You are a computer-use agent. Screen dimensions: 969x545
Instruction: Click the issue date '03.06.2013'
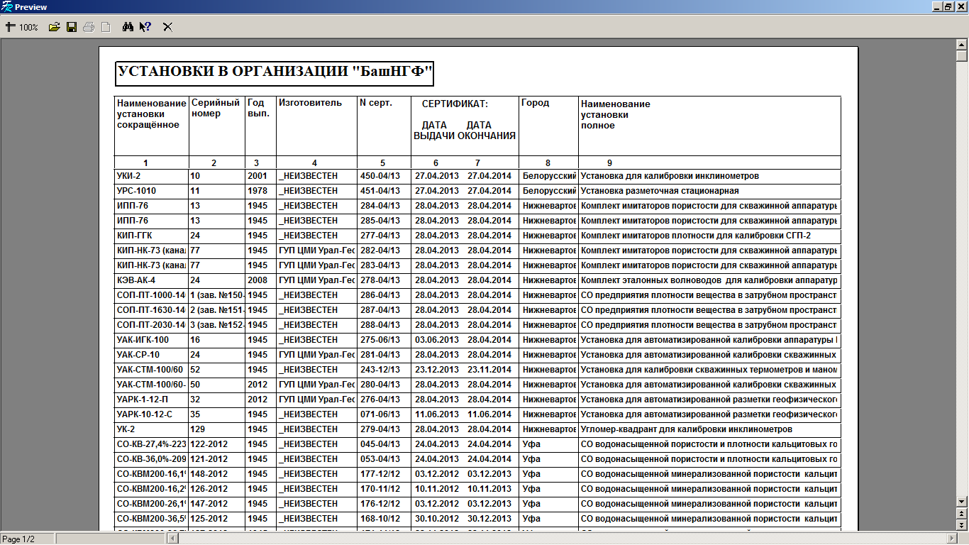coord(437,340)
